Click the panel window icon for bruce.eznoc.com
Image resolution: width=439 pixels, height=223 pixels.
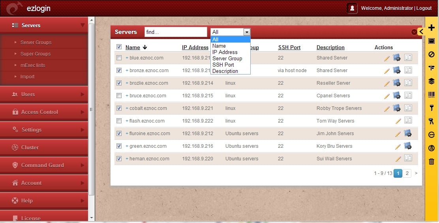[x=408, y=95]
